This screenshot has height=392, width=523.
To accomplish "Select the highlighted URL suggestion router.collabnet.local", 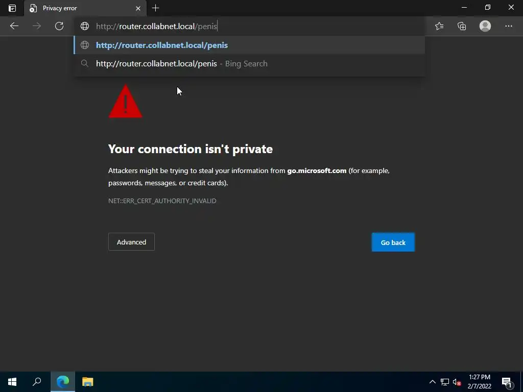I will point(249,45).
